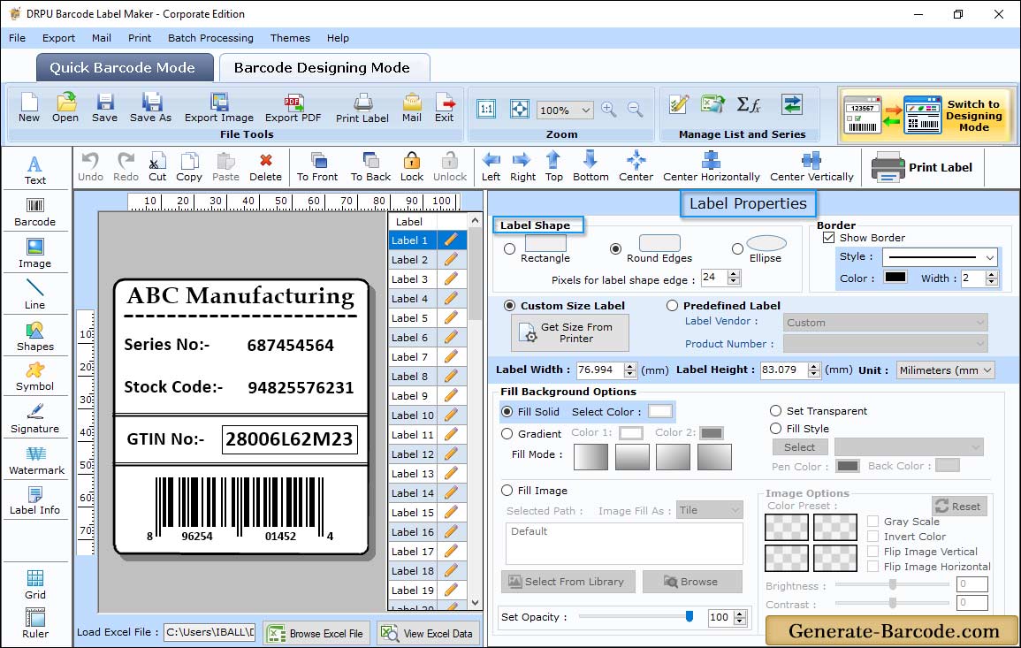Switch to Quick Barcode Mode tab

coord(125,68)
